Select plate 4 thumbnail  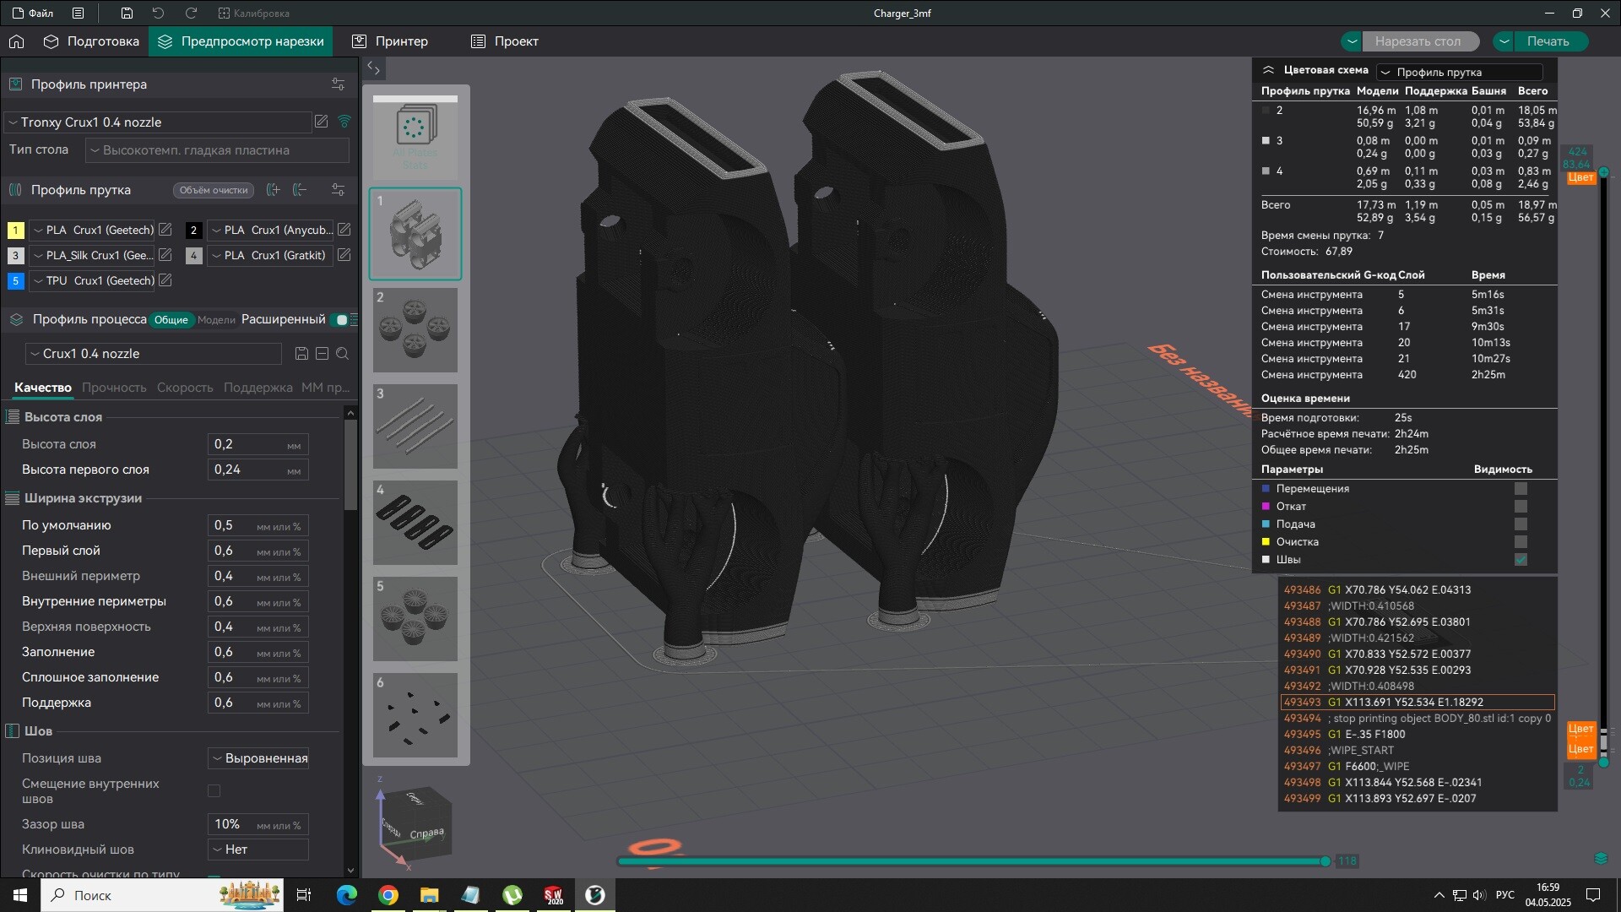tap(415, 523)
